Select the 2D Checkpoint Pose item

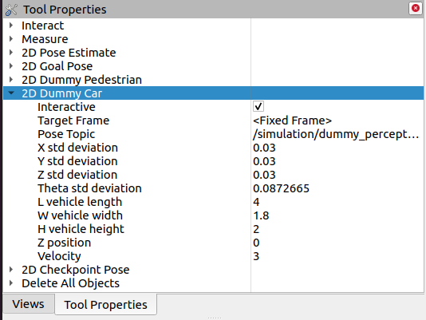click(x=76, y=270)
